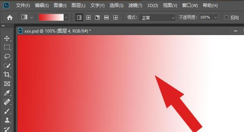Minimize the xxx.psd document window
The height and width of the screenshot is (132, 244).
pyautogui.click(x=236, y=31)
